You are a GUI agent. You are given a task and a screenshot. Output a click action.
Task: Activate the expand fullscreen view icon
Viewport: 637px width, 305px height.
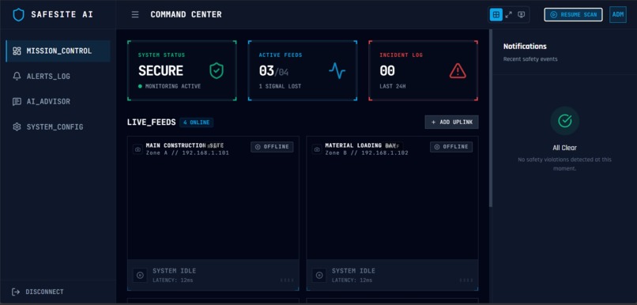(509, 15)
